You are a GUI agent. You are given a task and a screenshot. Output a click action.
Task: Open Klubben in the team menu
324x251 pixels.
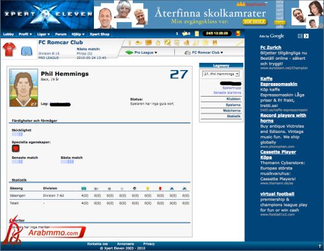(x=233, y=99)
